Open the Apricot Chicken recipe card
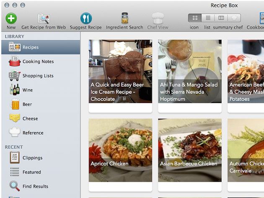 click(120, 155)
